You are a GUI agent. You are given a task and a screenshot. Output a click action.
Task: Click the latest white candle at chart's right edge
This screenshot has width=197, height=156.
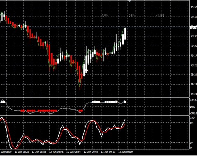coord(125,34)
